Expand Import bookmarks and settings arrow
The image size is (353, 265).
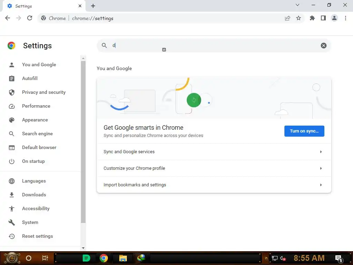click(x=321, y=185)
